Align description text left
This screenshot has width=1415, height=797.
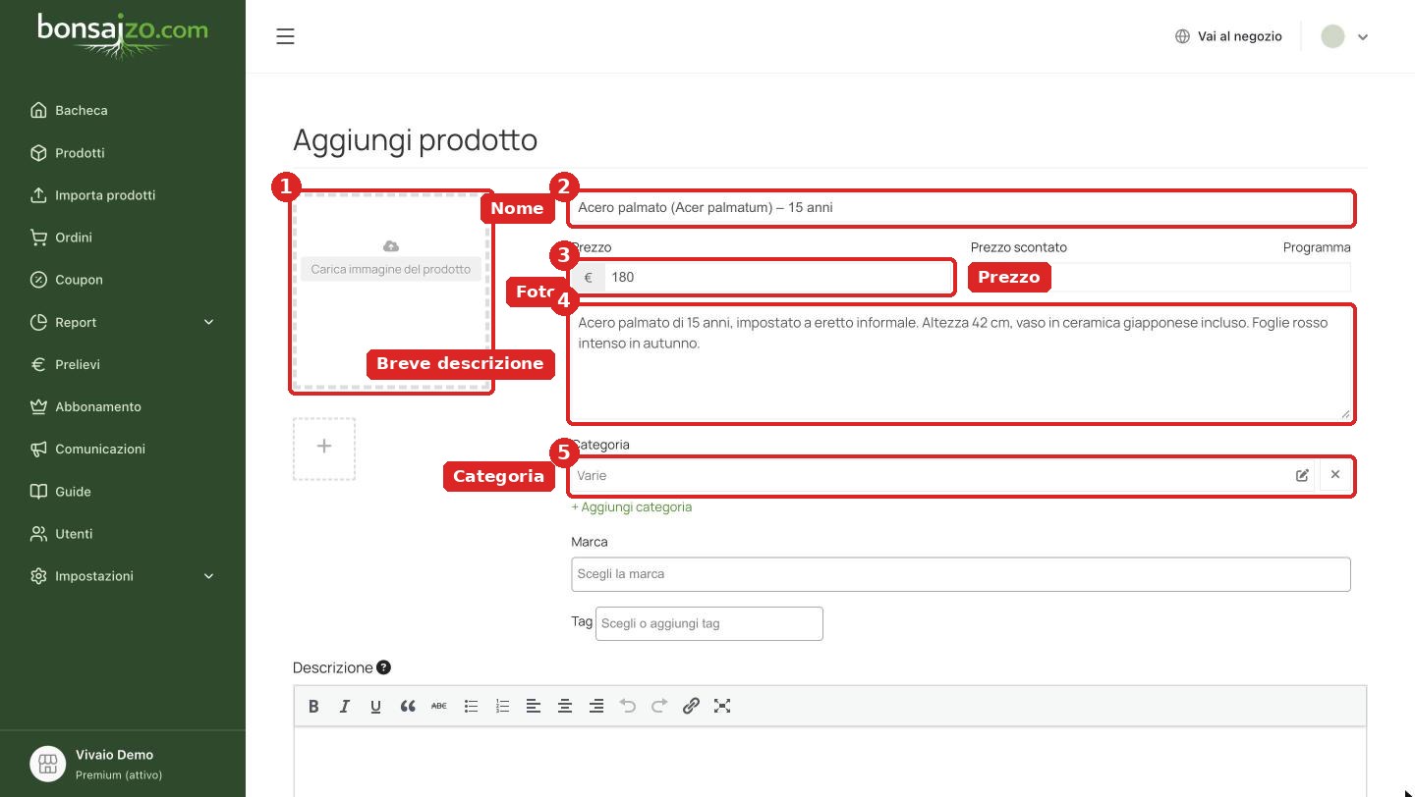[x=534, y=706]
